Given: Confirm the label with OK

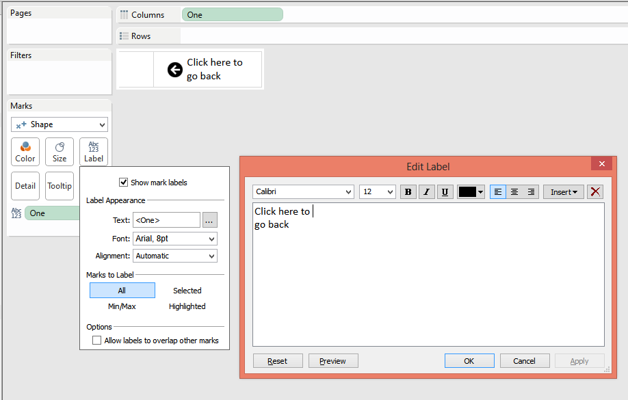Looking at the screenshot, I should tap(469, 361).
